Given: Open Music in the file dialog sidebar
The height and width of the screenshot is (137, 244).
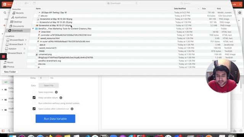Looking at the screenshot, I should point(9,62).
